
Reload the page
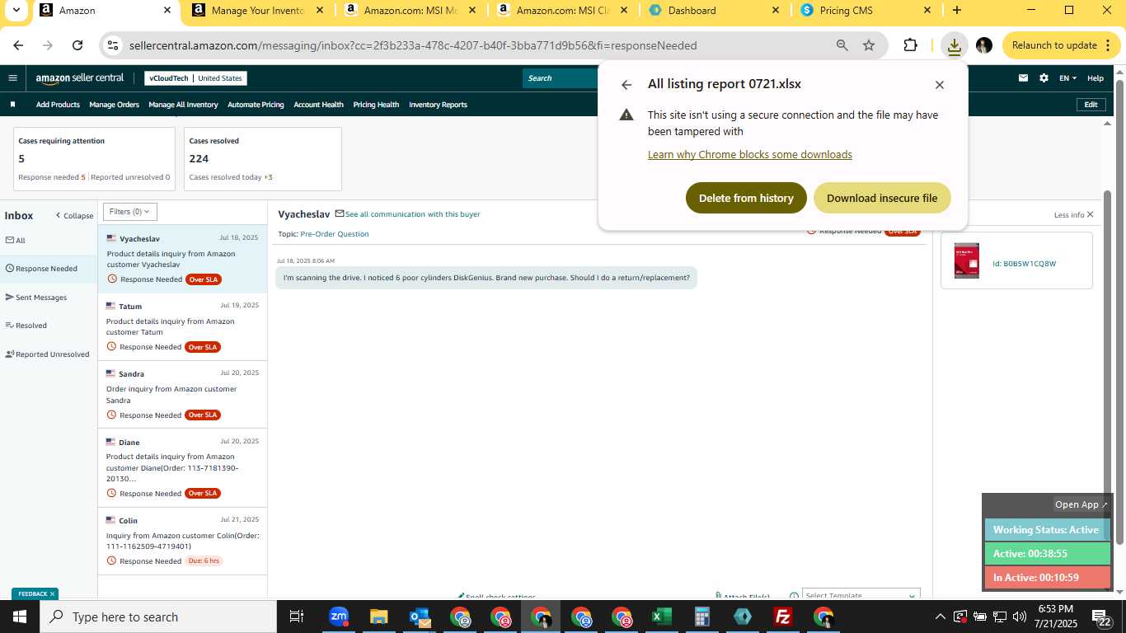(77, 45)
